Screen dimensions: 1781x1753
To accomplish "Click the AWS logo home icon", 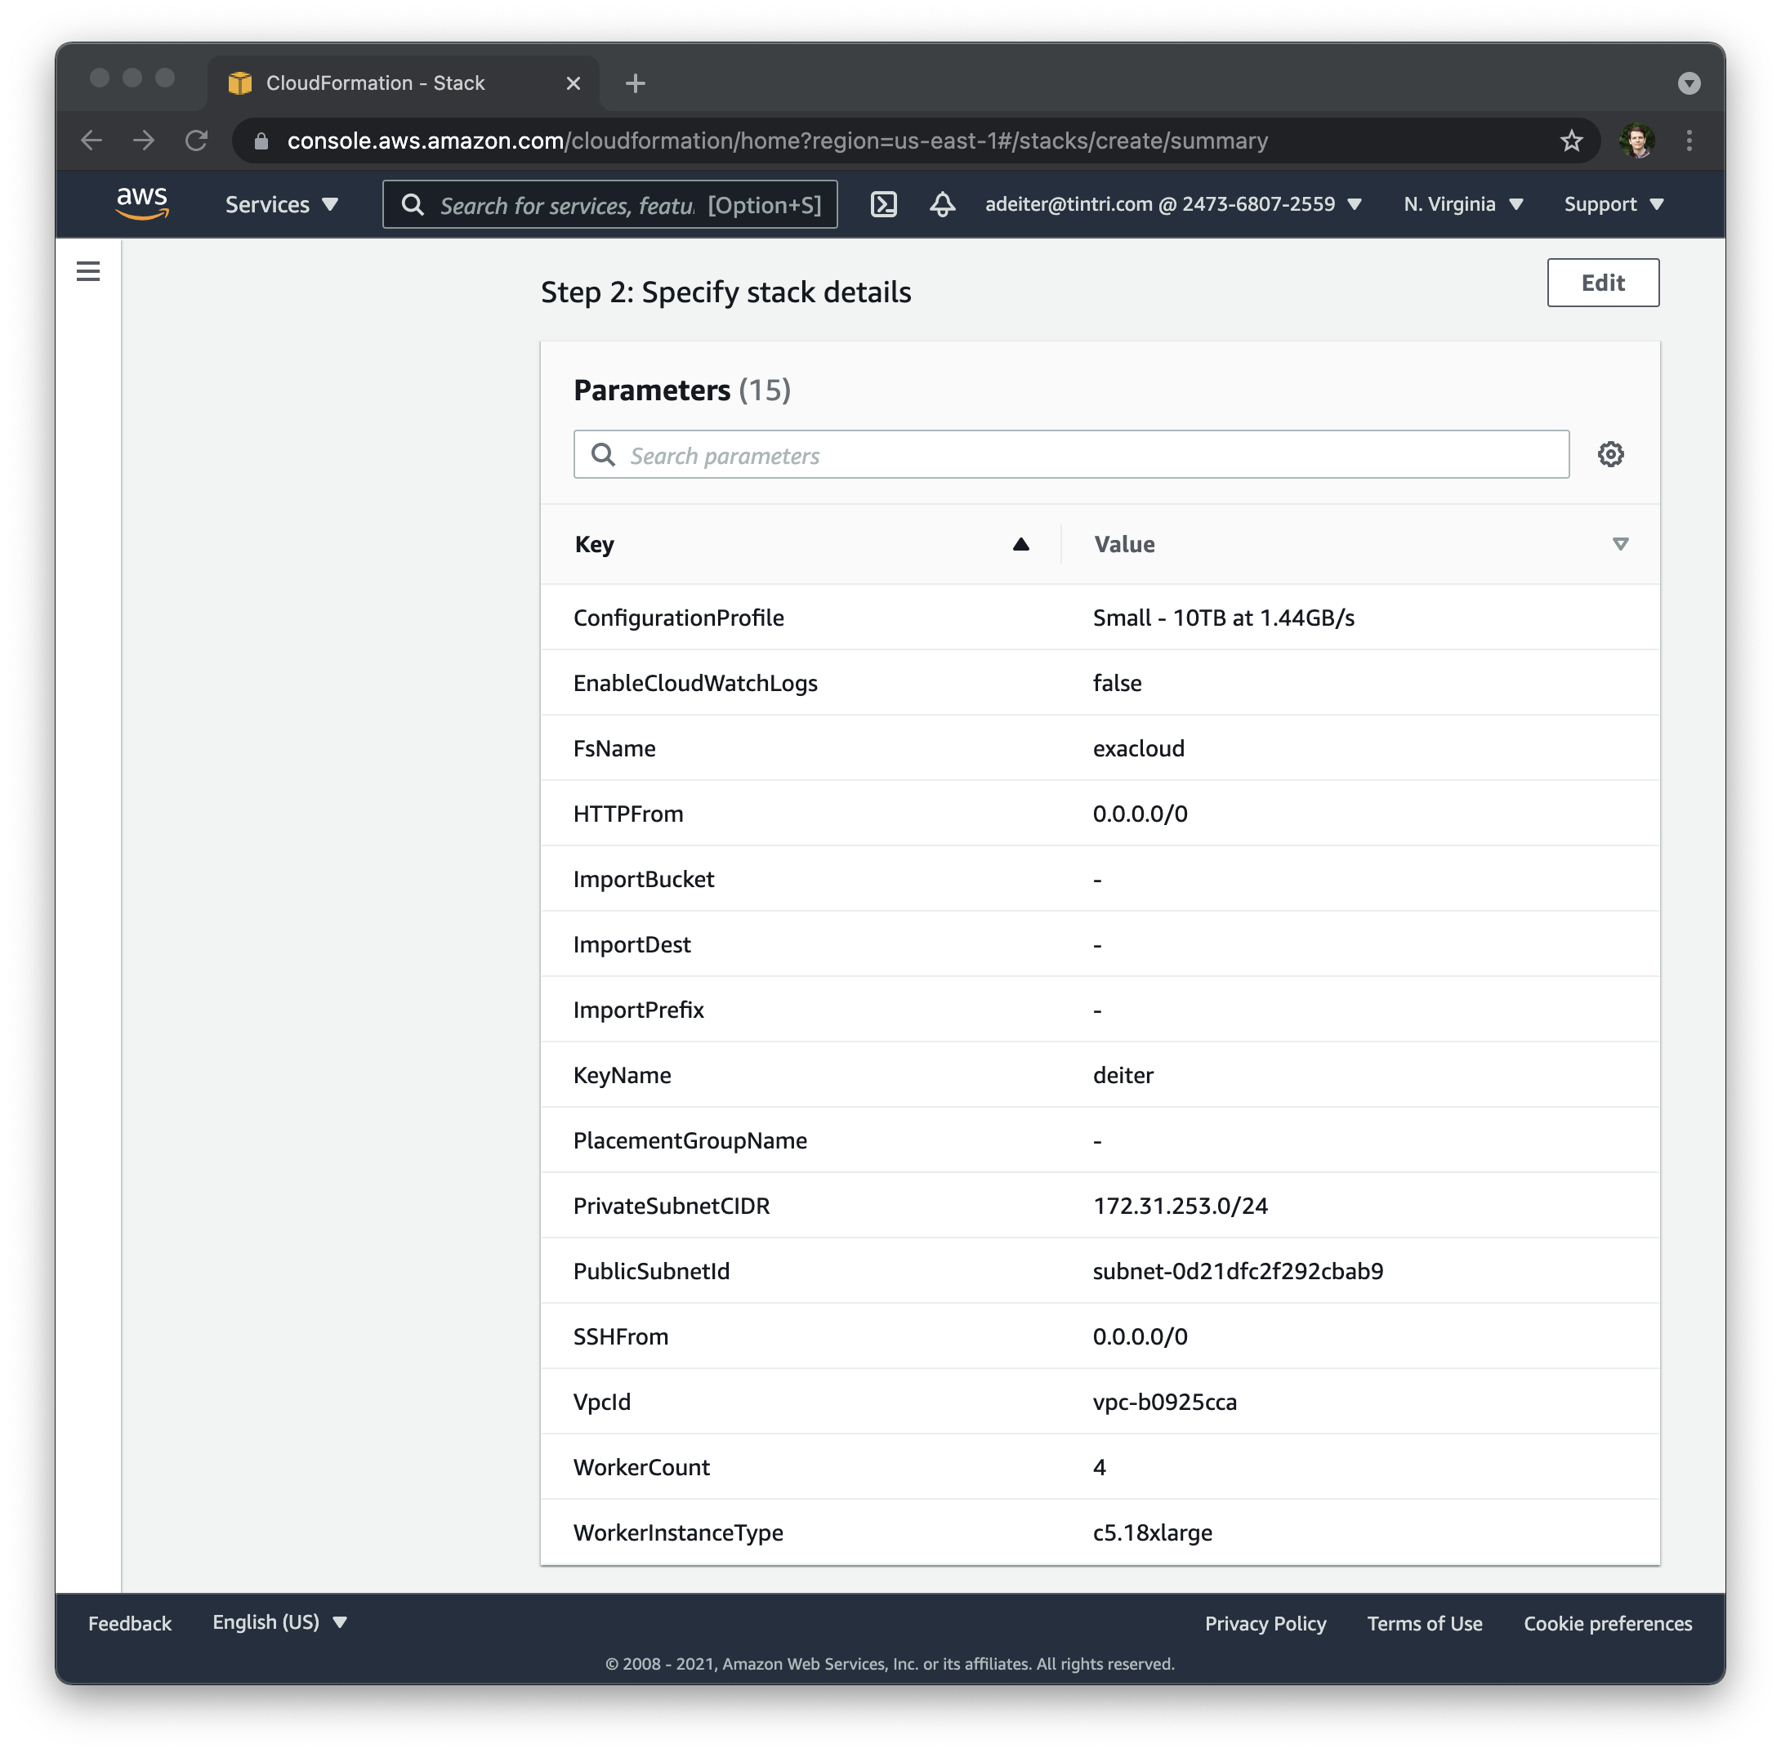I will pyautogui.click(x=142, y=203).
